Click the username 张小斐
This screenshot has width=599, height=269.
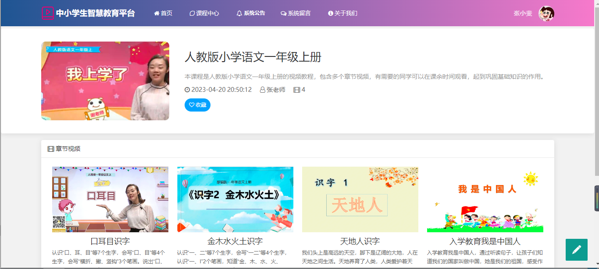(523, 13)
